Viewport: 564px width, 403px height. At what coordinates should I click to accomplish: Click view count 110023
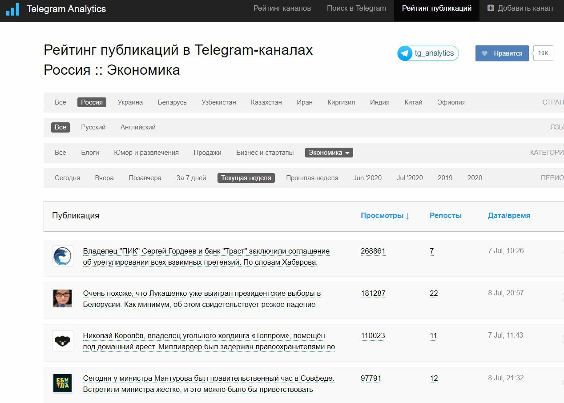[x=373, y=335]
